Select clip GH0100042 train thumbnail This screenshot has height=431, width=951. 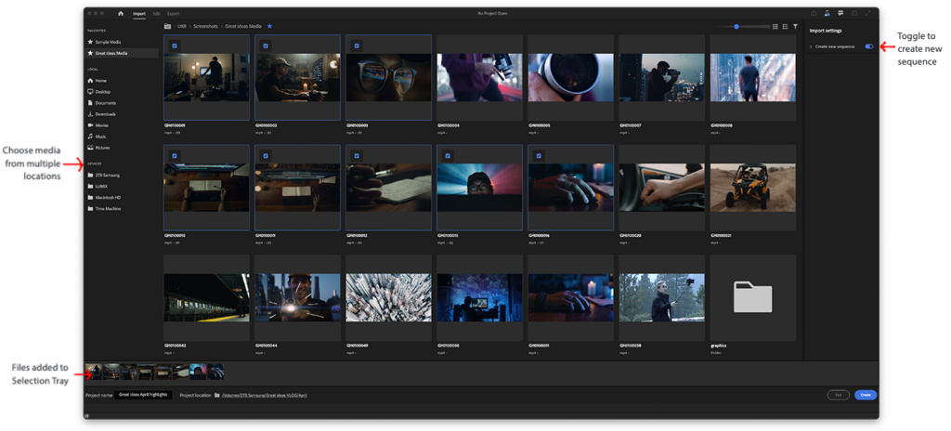207,297
